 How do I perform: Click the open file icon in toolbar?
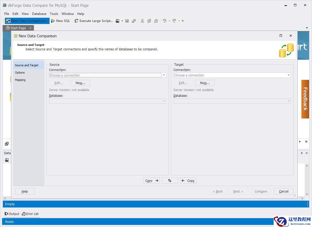pos(118,21)
